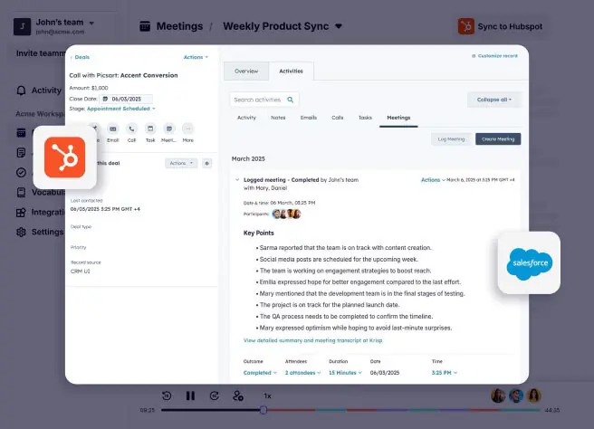This screenshot has width=594, height=429.
Task: Click the gear button beside deal Actions
Action: (x=206, y=164)
